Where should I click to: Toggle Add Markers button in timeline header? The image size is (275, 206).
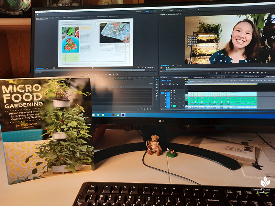point(174,84)
